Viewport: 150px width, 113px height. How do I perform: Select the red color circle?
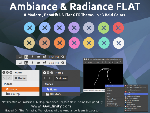[x=118, y=28]
